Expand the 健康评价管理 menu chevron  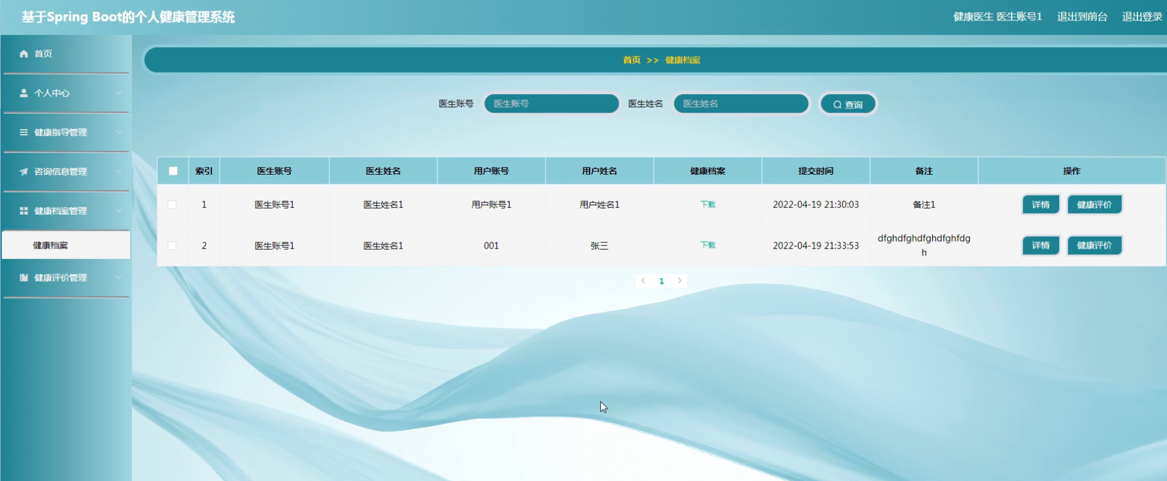pyautogui.click(x=119, y=277)
